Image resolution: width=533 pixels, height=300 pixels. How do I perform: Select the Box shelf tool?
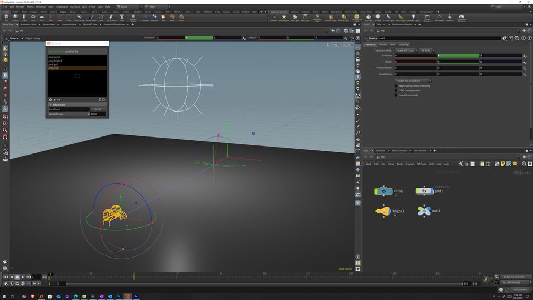point(6,18)
